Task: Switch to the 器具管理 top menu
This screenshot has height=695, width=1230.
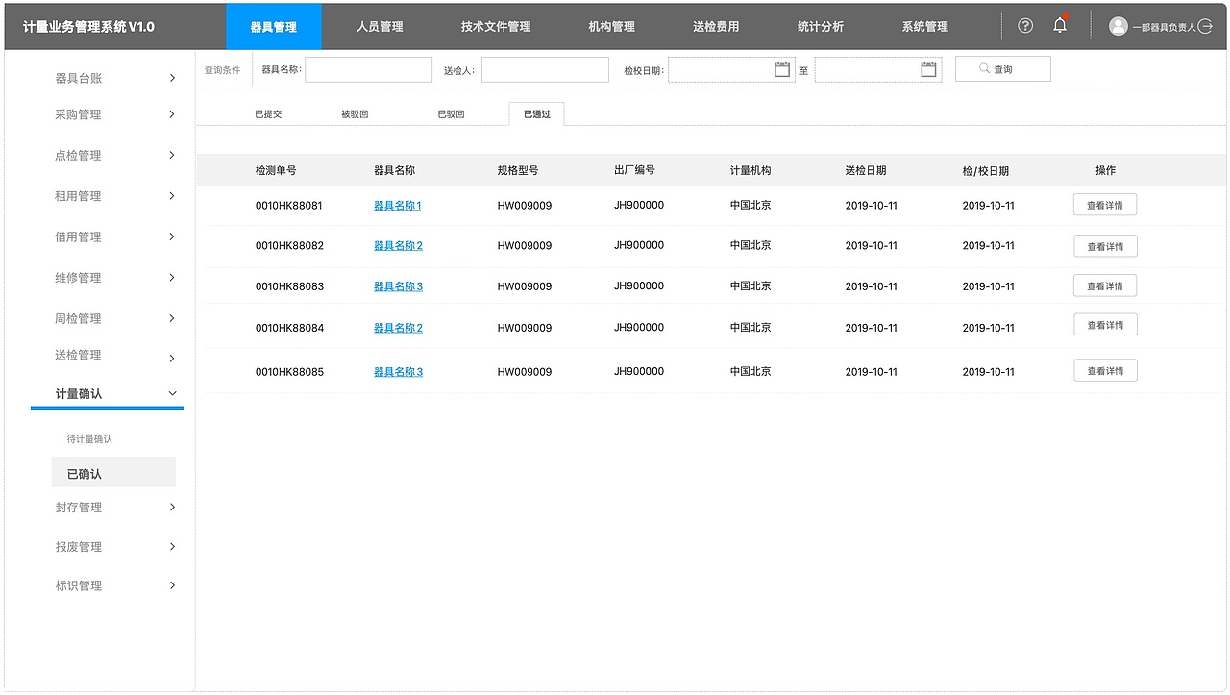Action: pos(274,27)
